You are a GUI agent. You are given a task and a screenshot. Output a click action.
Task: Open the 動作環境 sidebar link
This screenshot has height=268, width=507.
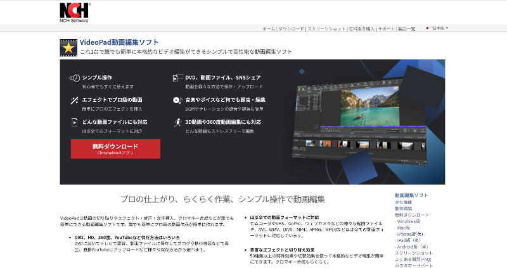pyautogui.click(x=403, y=209)
